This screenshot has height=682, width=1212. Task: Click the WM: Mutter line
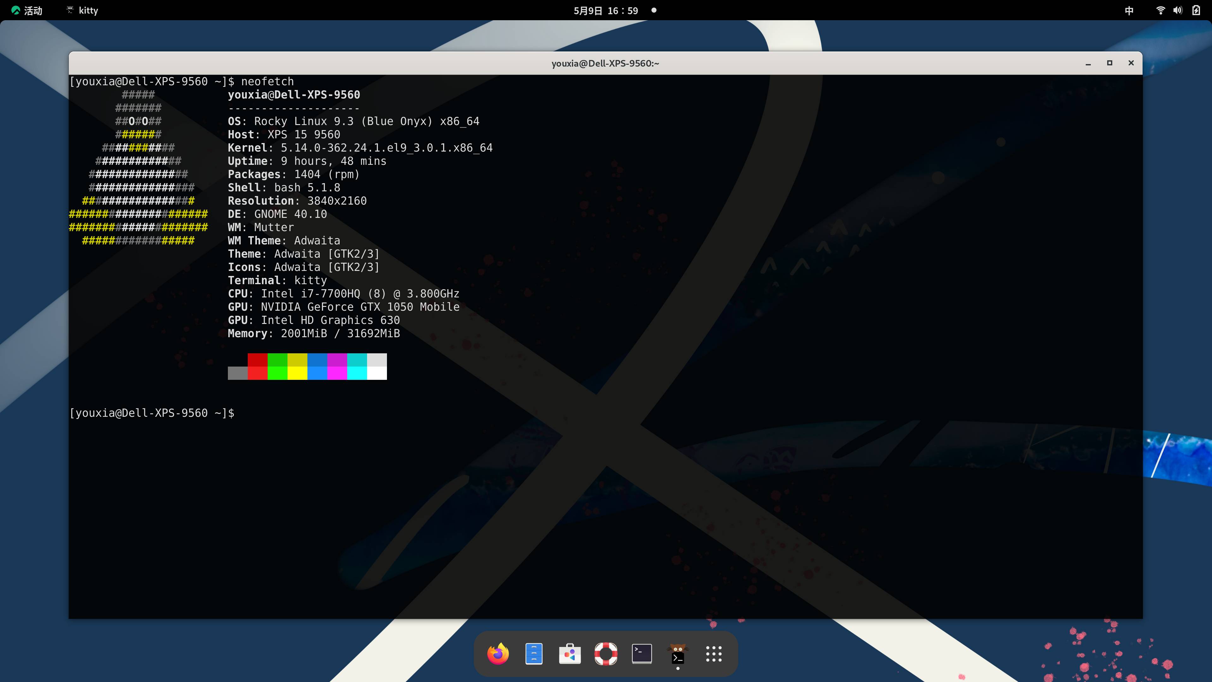[x=261, y=227]
